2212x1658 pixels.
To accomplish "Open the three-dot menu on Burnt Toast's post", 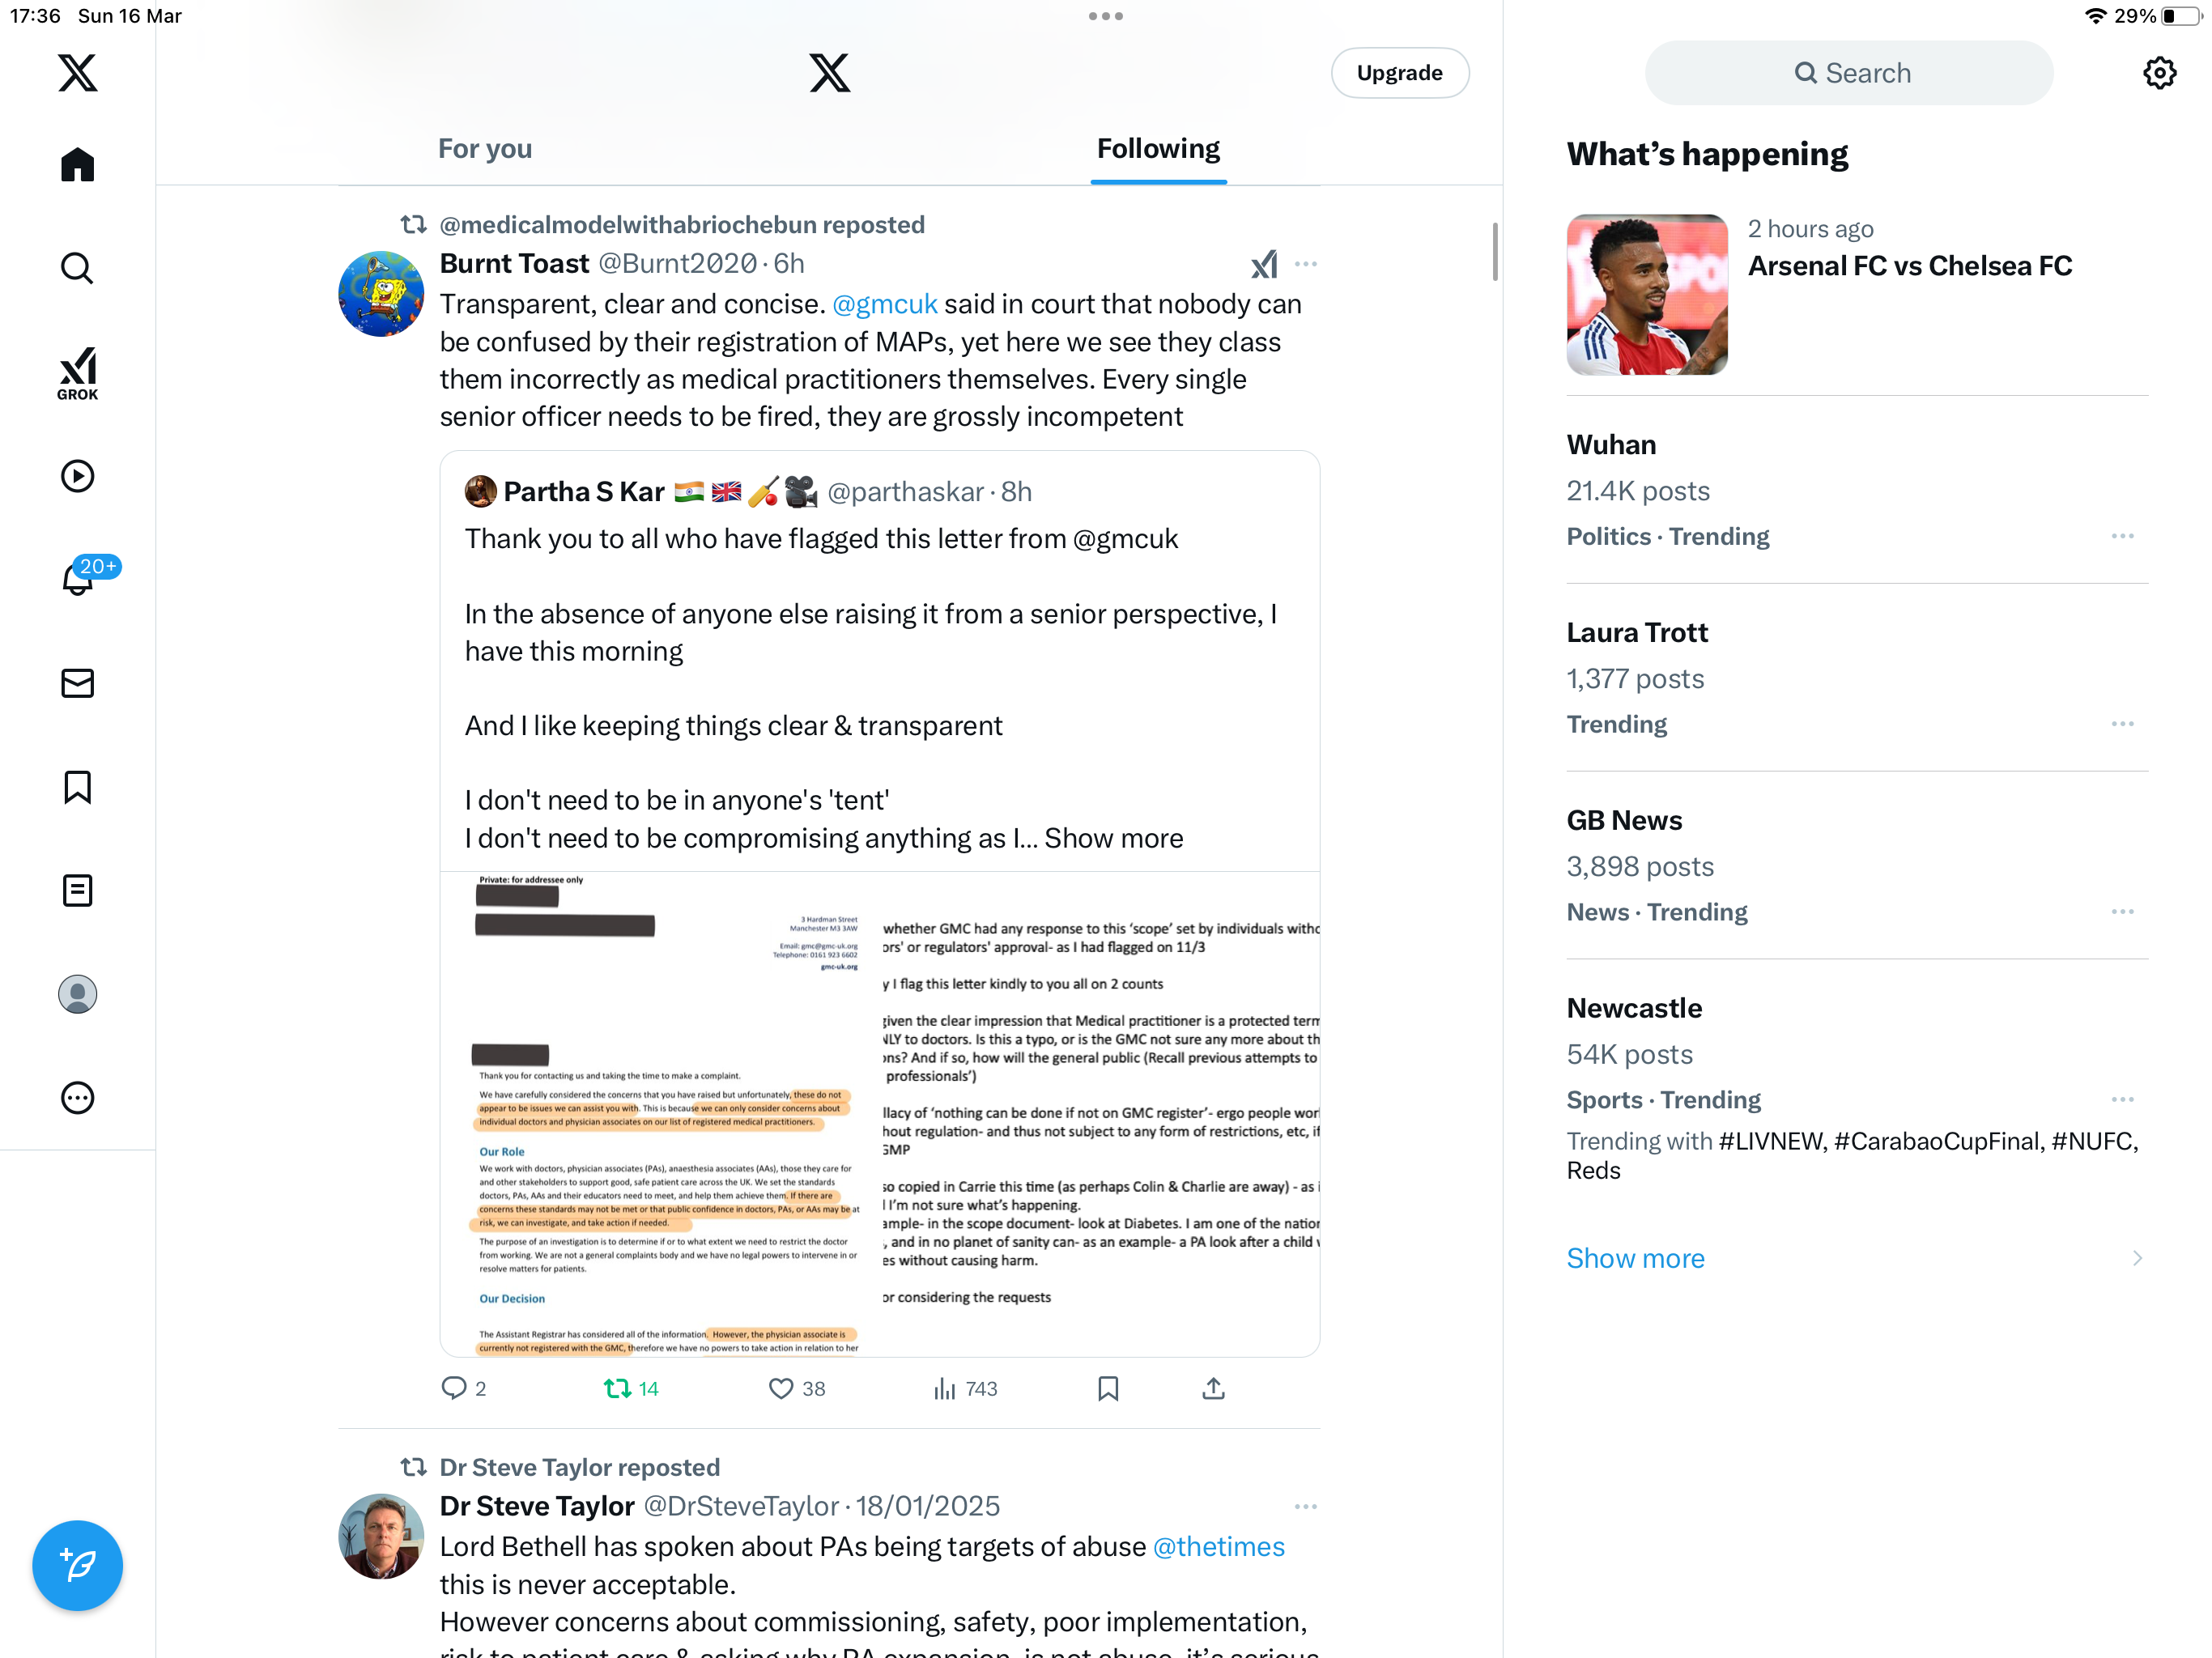I will tap(1305, 264).
